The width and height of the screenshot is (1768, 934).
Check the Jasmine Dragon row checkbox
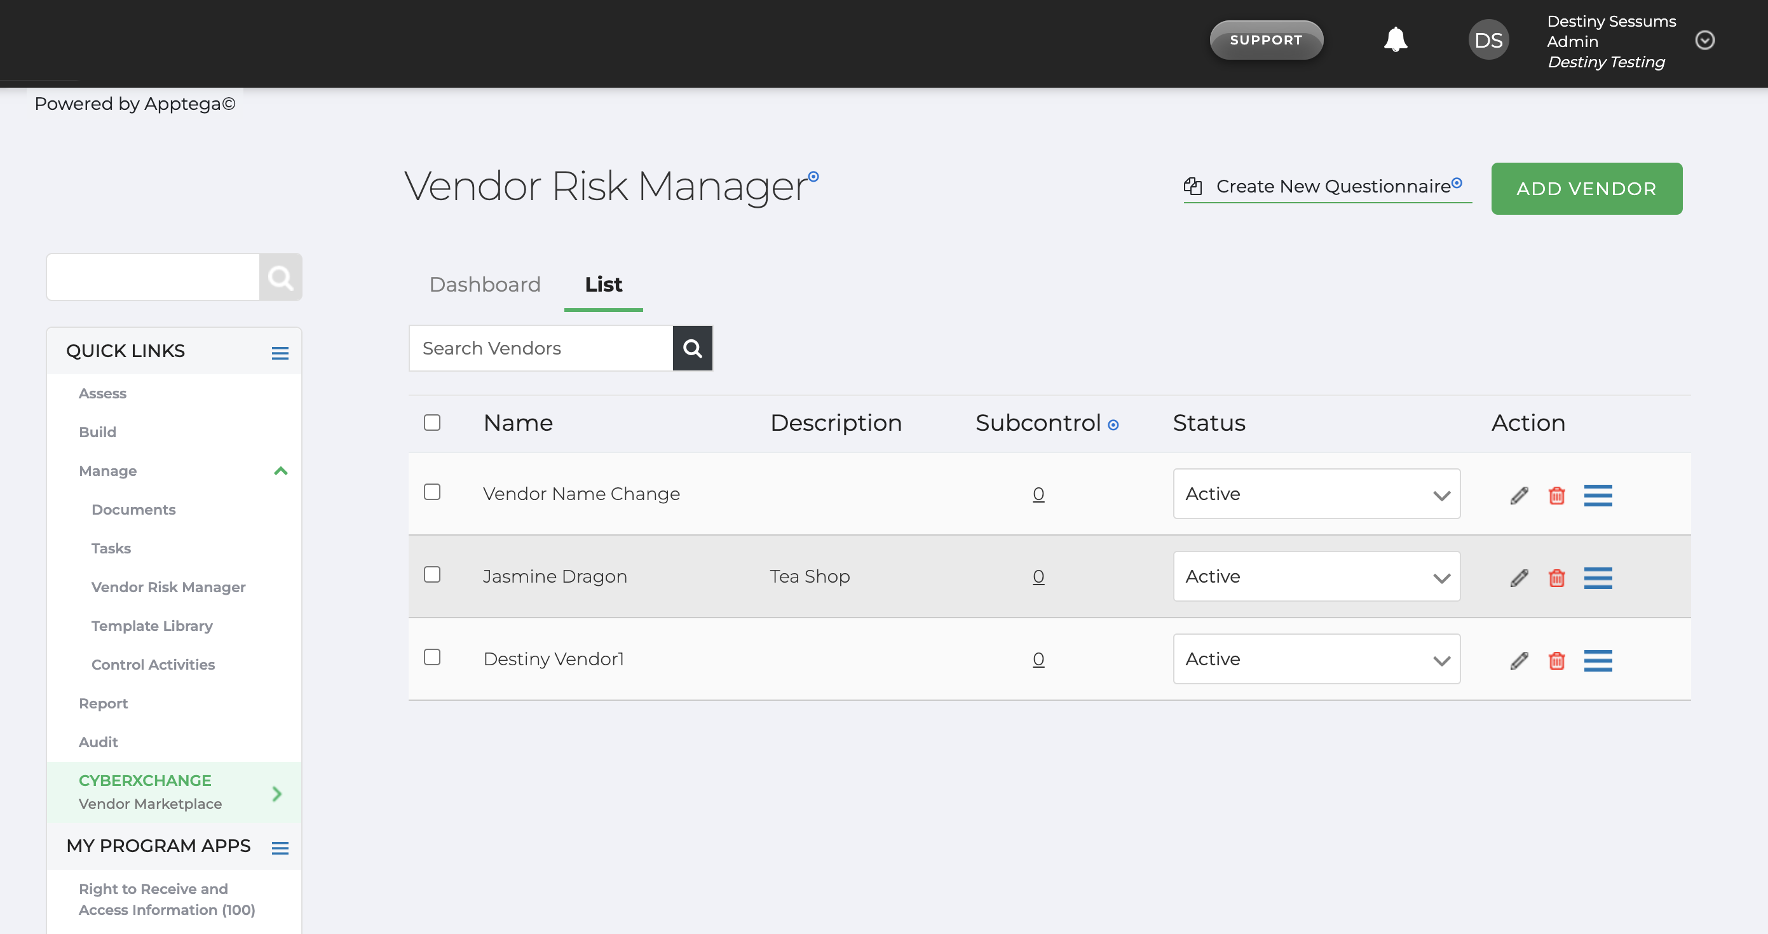432,574
